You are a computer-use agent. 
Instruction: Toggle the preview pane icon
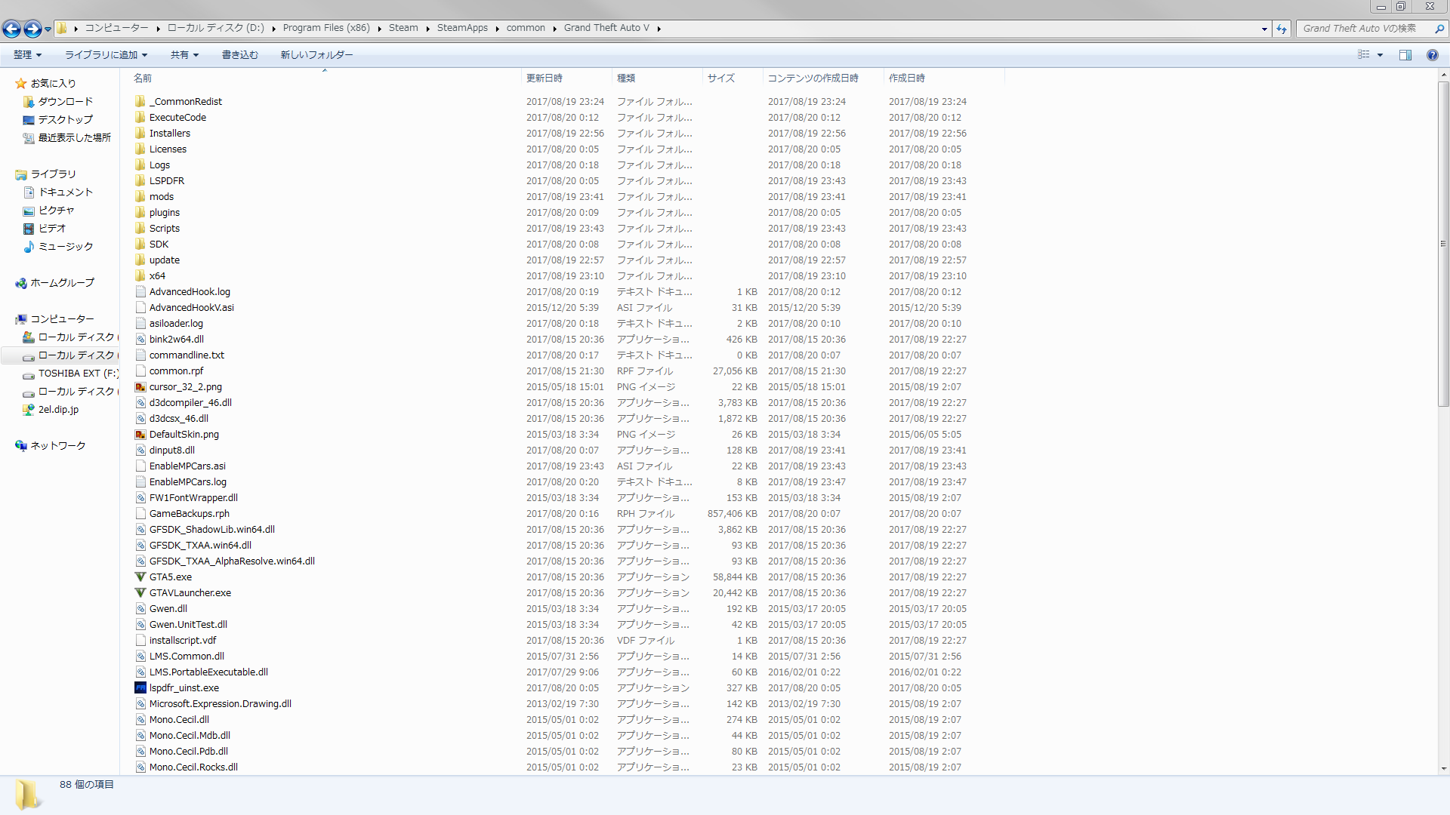click(x=1405, y=55)
